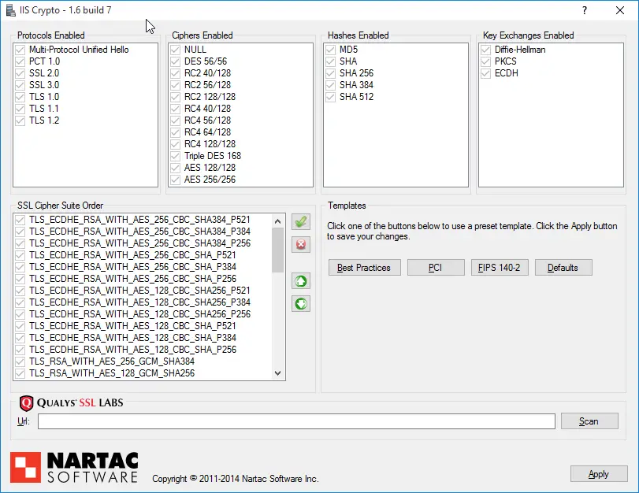
Task: Apply the FIPS 140-2 template
Action: pyautogui.click(x=500, y=268)
